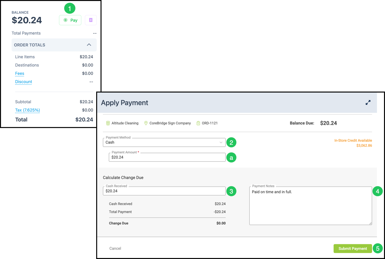
Task: Click the Payment Amount field
Action: (x=167, y=157)
